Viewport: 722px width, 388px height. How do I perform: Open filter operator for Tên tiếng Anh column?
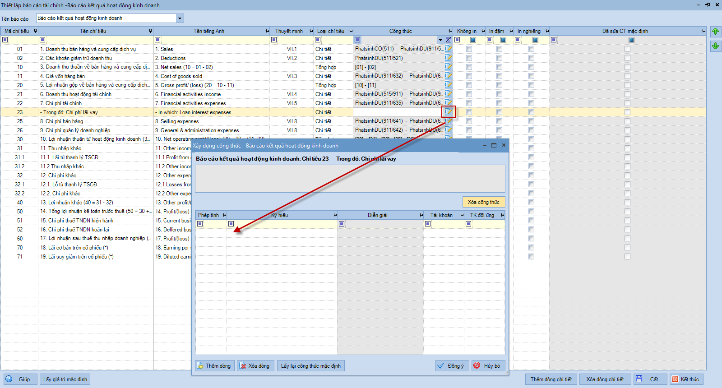pyautogui.click(x=157, y=40)
